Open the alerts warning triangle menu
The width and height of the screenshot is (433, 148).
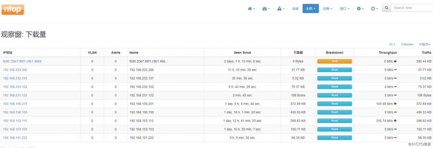(x=281, y=8)
